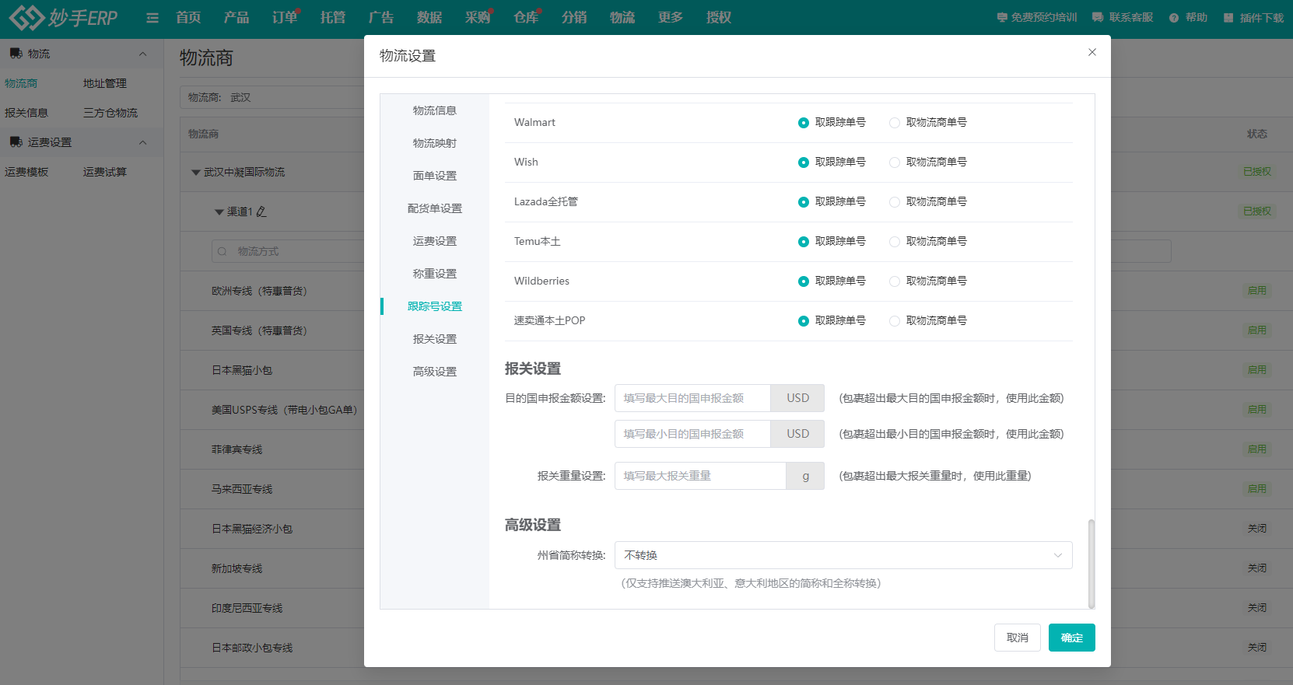Open the 州省简称转换 dropdown

(843, 555)
